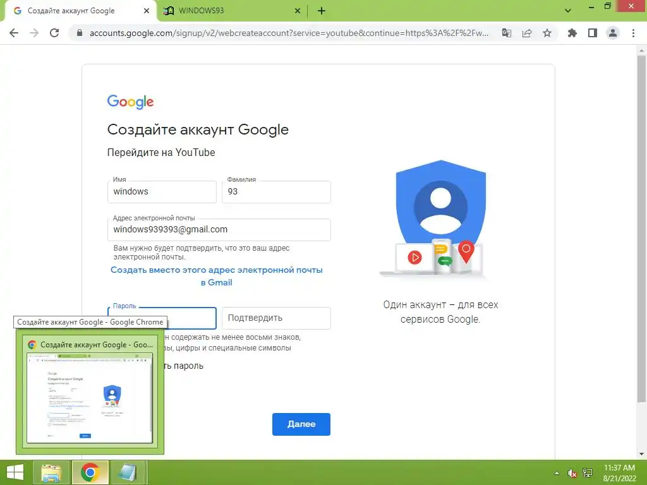647x485 pixels.
Task: Click the scrollbar up arrow
Action: tap(641, 49)
